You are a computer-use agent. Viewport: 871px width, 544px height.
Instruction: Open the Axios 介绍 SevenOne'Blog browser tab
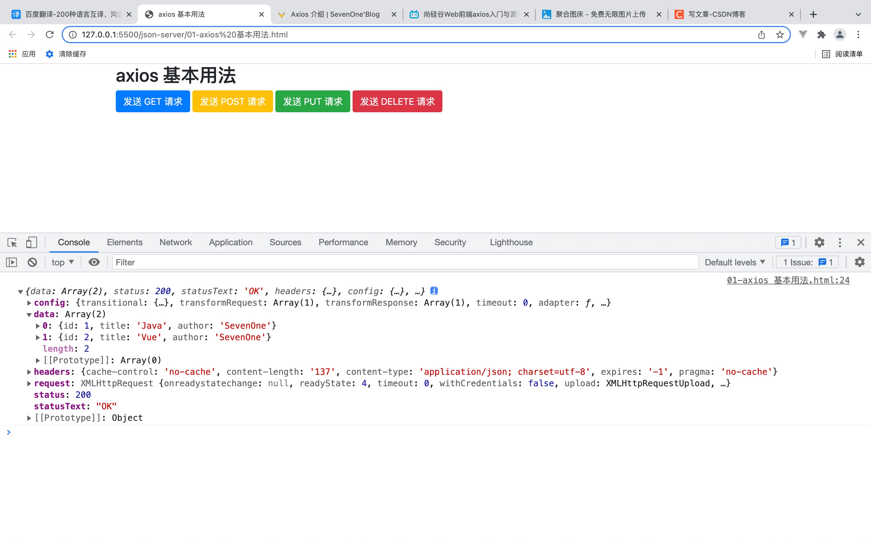(x=335, y=14)
